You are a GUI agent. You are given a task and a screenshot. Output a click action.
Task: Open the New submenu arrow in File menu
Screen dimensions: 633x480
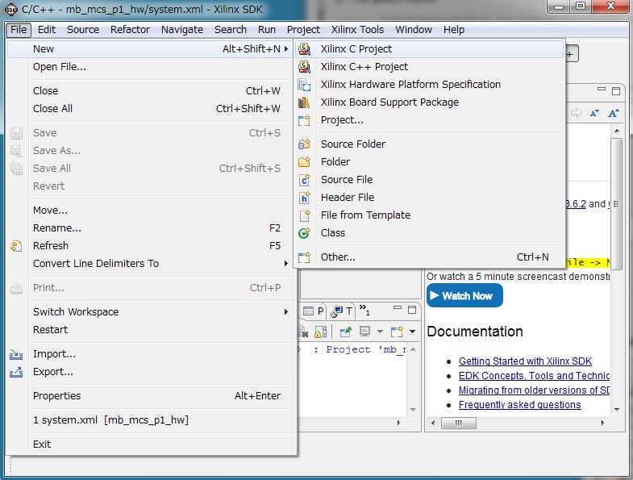[x=285, y=49]
